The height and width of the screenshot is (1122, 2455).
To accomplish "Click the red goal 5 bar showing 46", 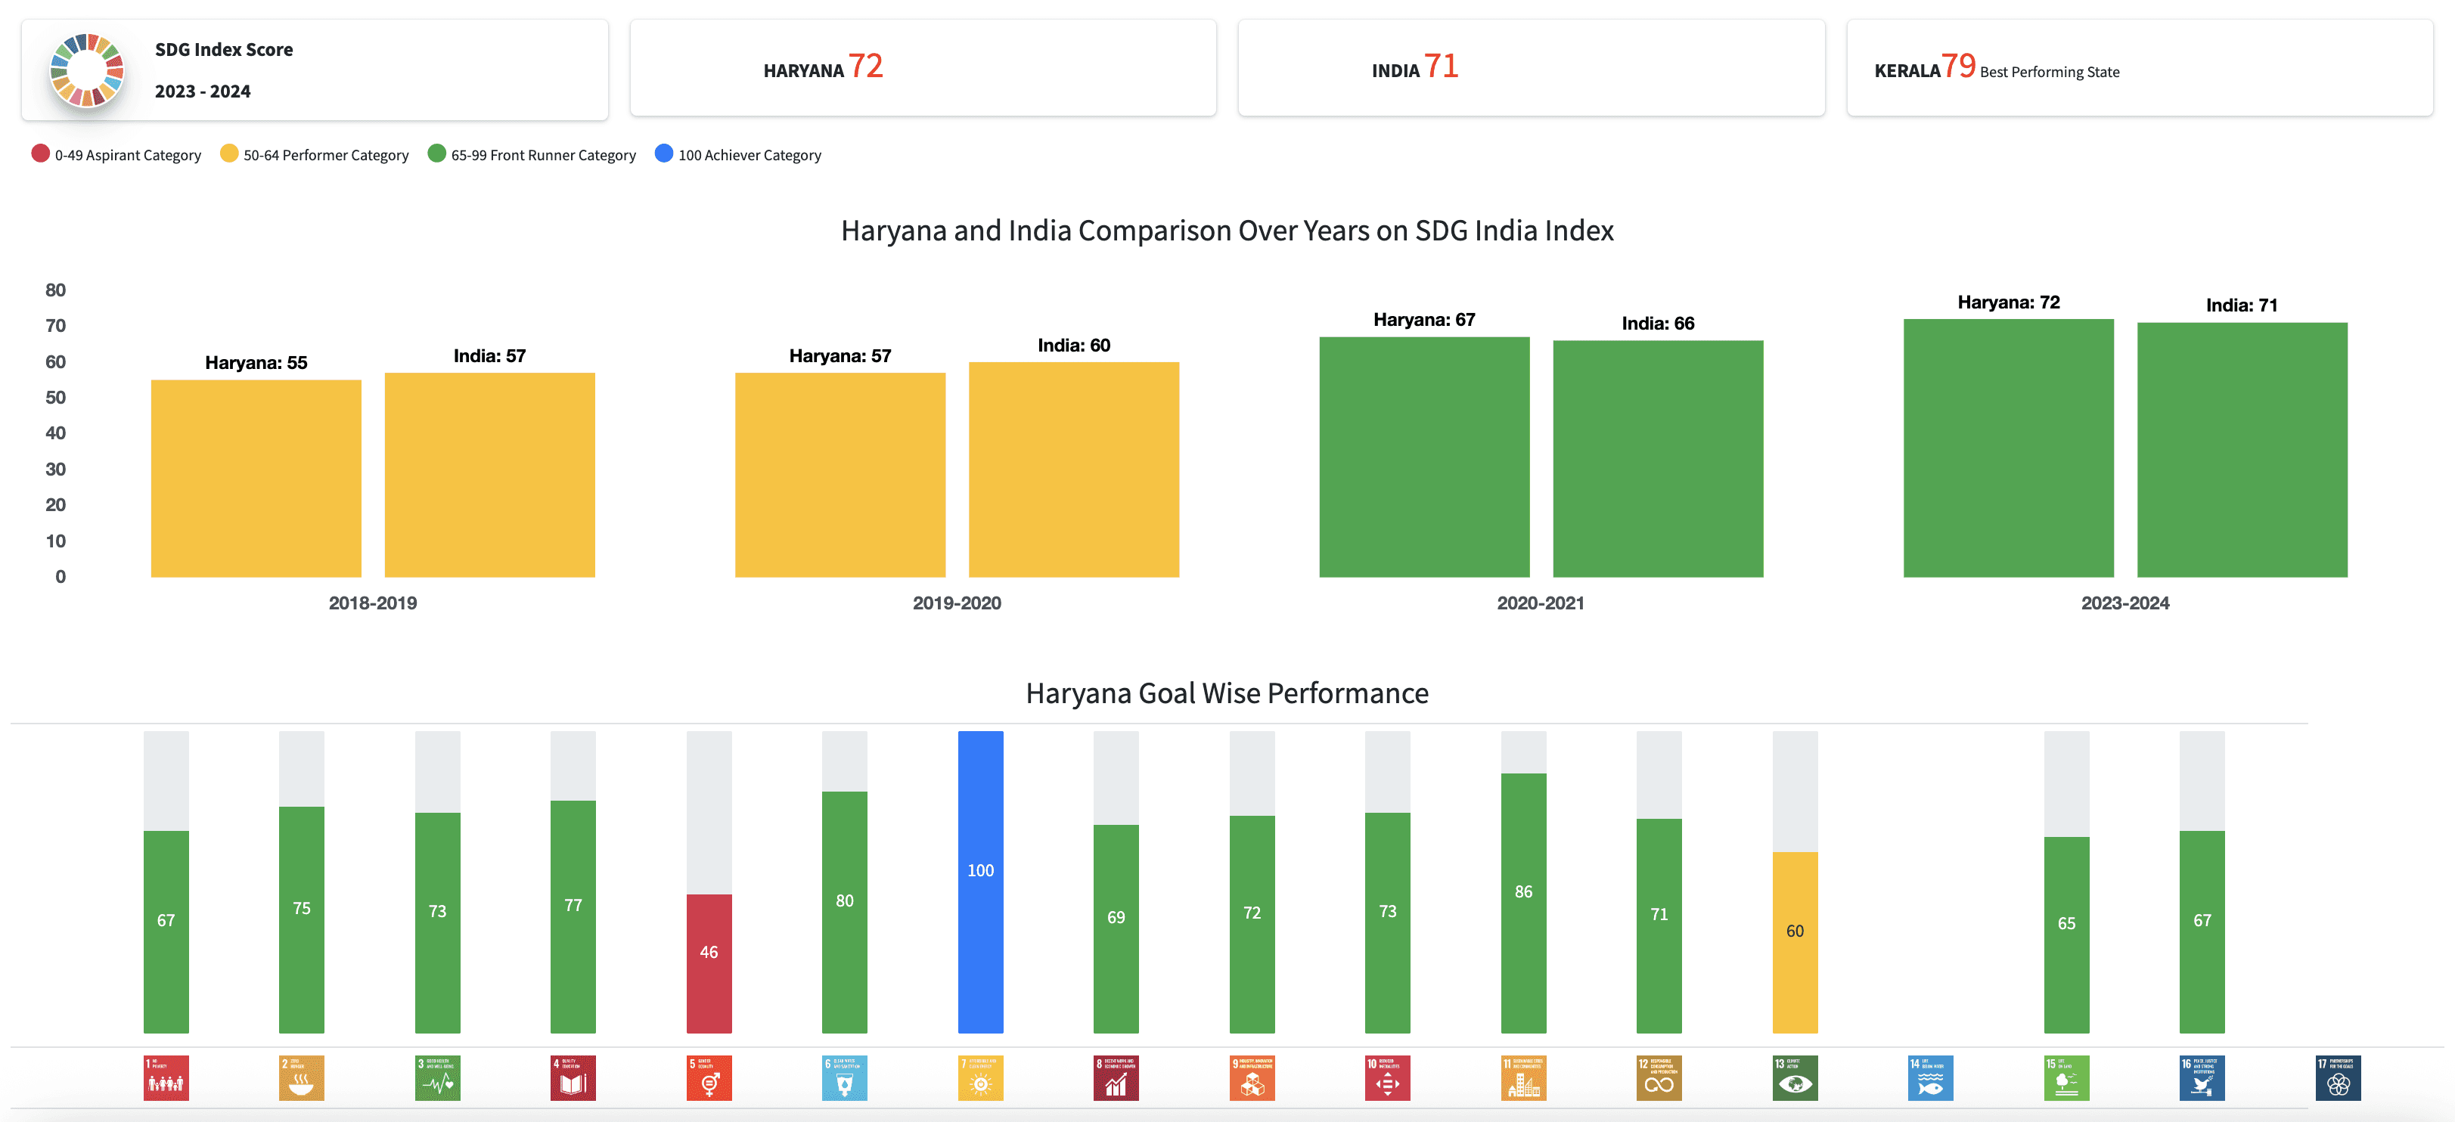I will [x=709, y=962].
